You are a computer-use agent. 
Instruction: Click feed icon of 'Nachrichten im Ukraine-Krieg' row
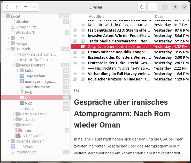pyautogui.click(x=83, y=68)
